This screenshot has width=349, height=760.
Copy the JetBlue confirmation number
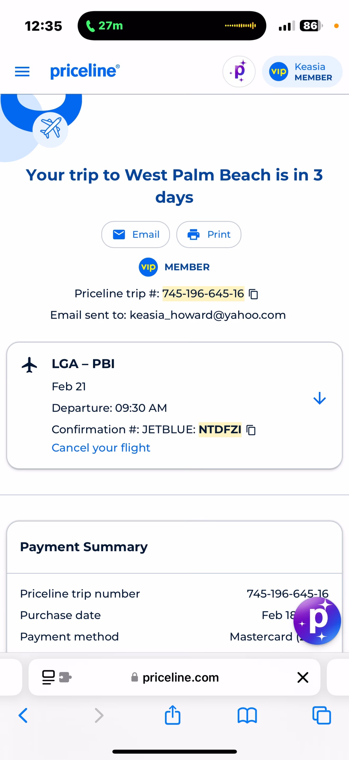coord(251,430)
